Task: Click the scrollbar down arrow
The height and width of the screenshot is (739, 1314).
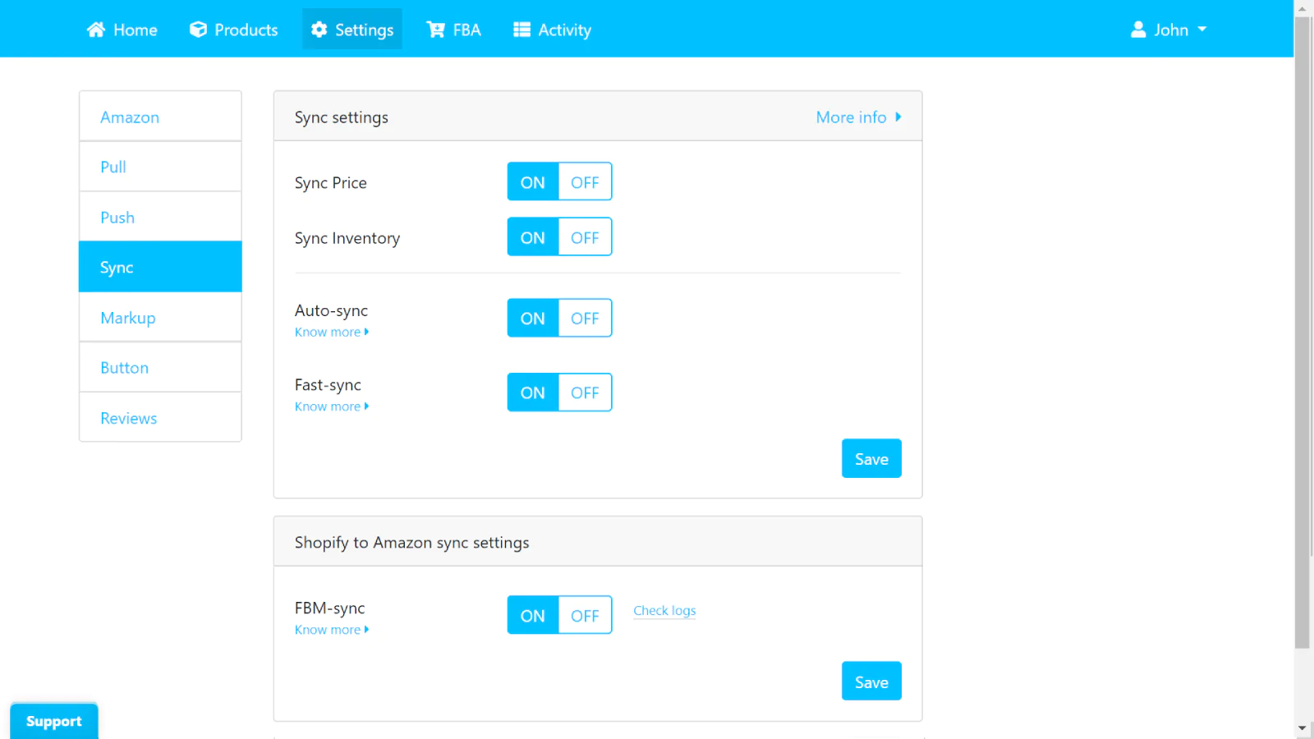Action: (1303, 728)
